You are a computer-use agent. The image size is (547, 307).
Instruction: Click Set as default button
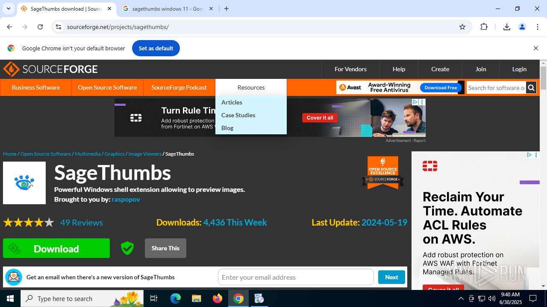click(156, 48)
